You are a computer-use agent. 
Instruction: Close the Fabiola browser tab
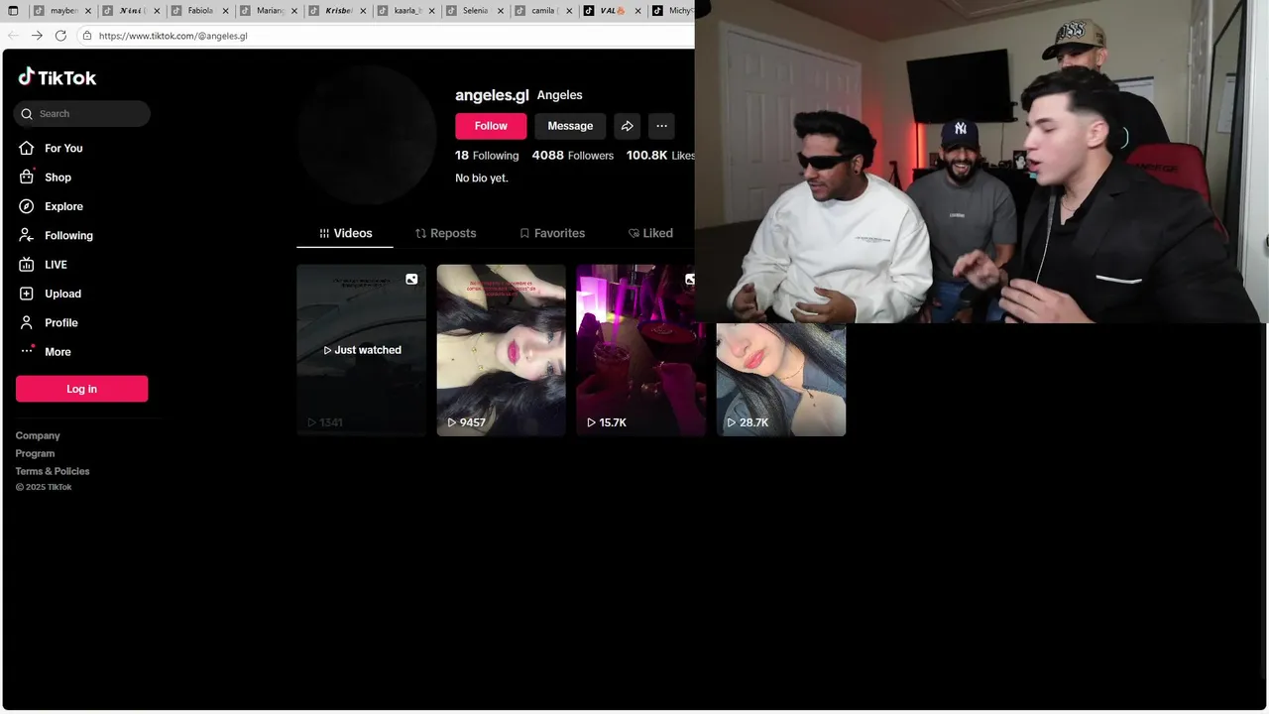(225, 11)
